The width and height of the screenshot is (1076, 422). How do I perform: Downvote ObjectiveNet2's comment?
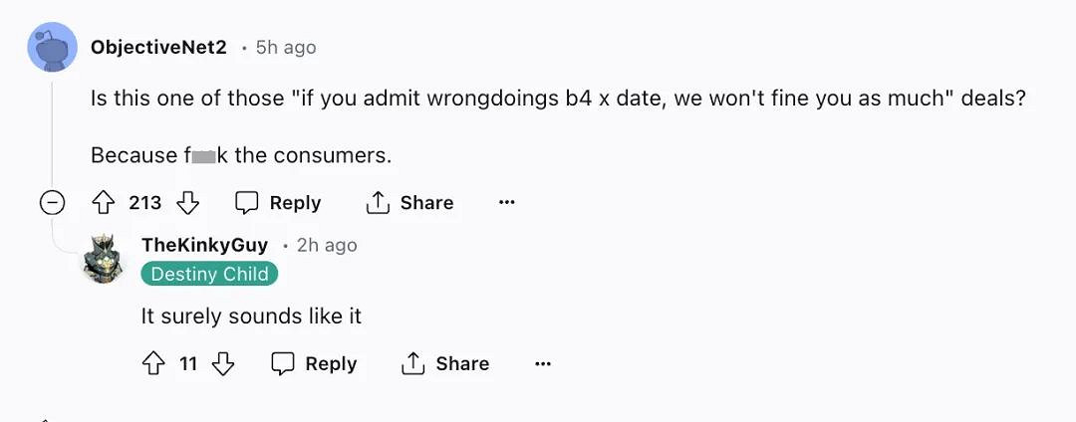pos(187,203)
